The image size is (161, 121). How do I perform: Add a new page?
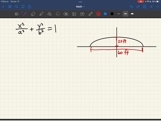pos(145,7)
